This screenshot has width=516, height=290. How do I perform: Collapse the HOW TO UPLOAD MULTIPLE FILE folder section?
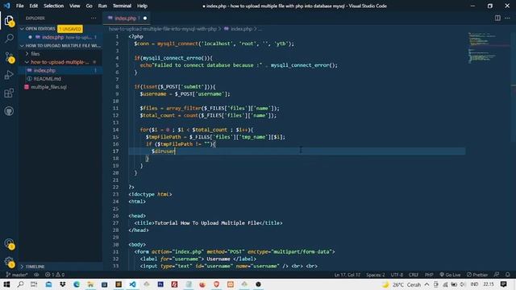(60, 45)
